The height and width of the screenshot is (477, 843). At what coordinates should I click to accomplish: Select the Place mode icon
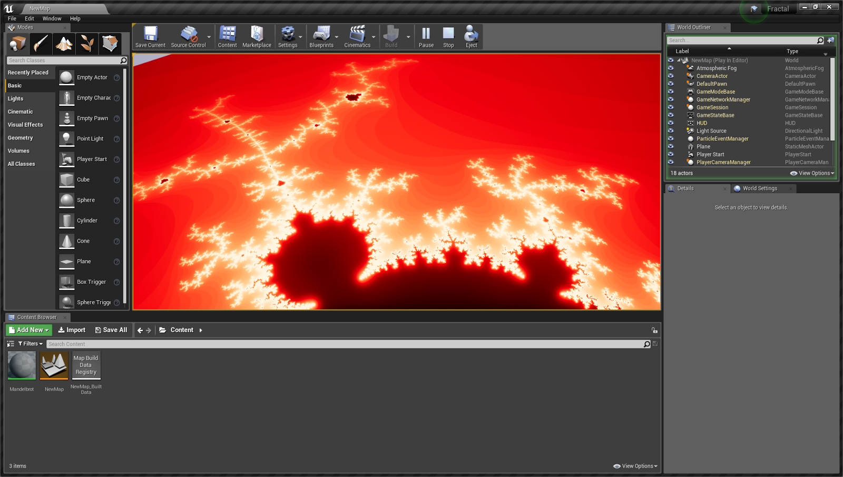[17, 44]
